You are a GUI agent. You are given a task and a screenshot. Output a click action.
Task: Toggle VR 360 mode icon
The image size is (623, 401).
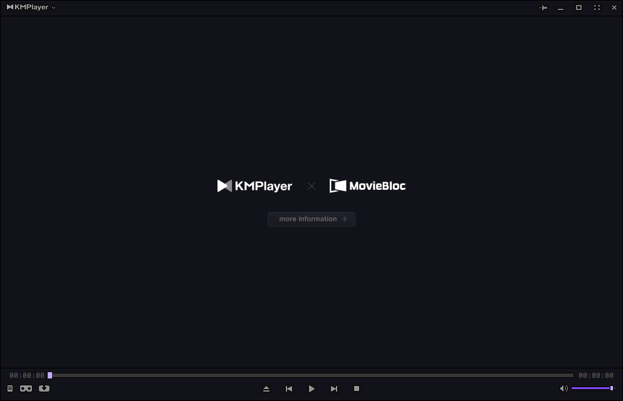pyautogui.click(x=26, y=388)
